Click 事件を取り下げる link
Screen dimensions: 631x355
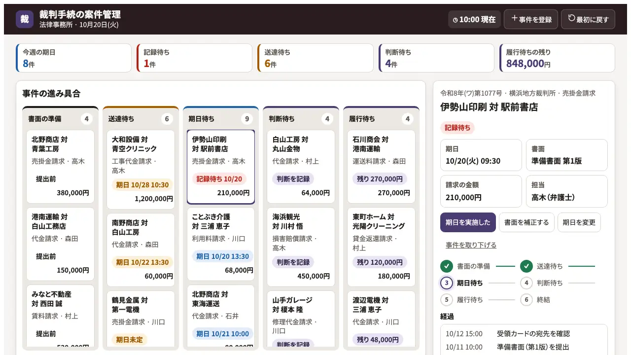[x=471, y=245]
